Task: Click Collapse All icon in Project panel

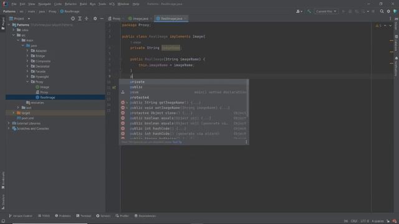Action: (x=87, y=19)
